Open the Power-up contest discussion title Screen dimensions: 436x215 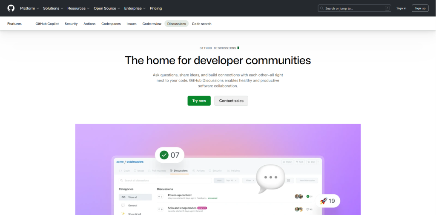(x=180, y=195)
